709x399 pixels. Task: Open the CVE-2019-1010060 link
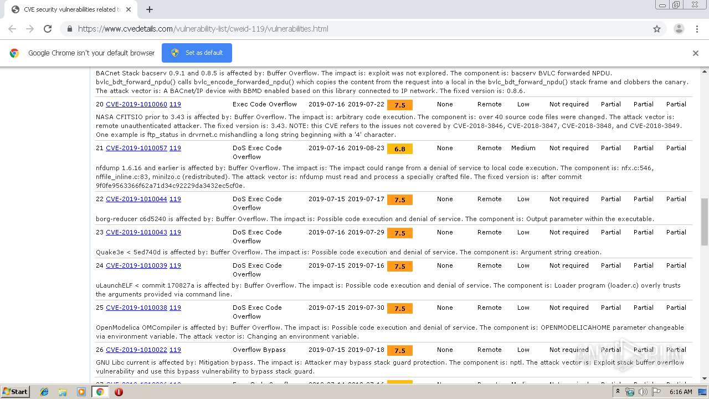click(136, 104)
